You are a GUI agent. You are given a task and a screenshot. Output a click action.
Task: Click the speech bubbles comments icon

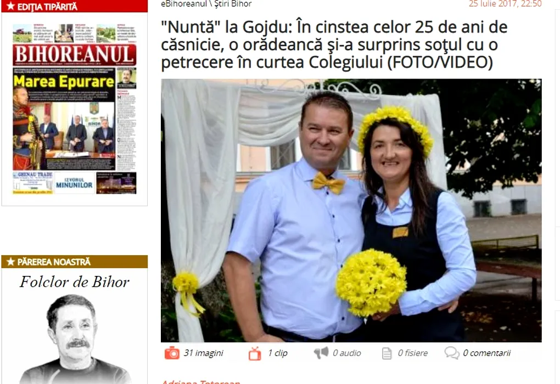pos(452,353)
